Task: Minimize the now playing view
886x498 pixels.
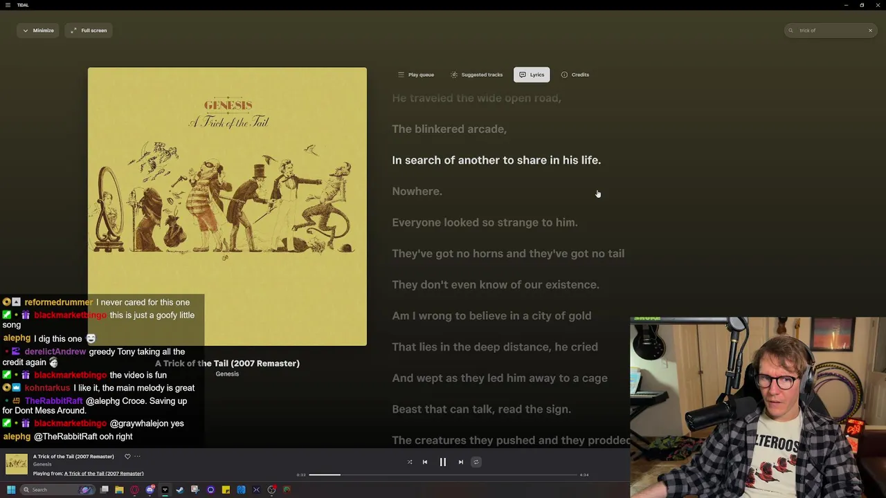Action: tap(38, 30)
